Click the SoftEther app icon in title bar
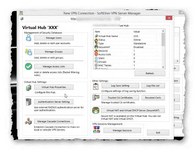 pyautogui.click(x=21, y=13)
